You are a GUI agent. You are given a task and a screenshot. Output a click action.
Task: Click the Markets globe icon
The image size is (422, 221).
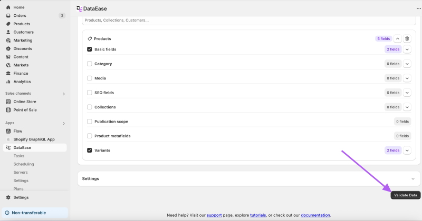[x=8, y=65]
